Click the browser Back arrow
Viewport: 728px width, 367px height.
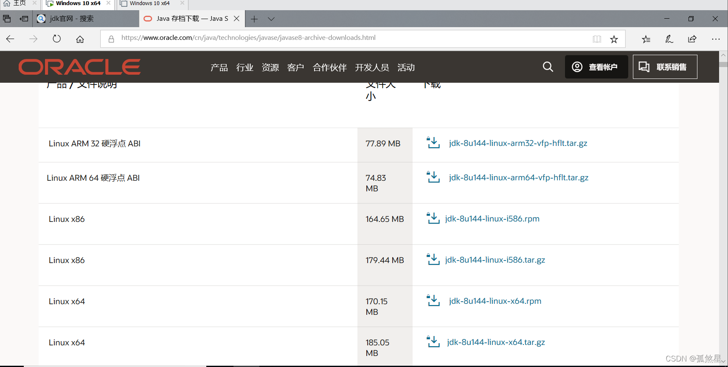click(10, 39)
